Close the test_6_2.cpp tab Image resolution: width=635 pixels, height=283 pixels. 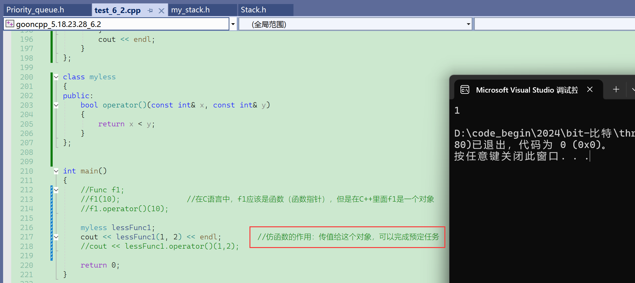[161, 11]
